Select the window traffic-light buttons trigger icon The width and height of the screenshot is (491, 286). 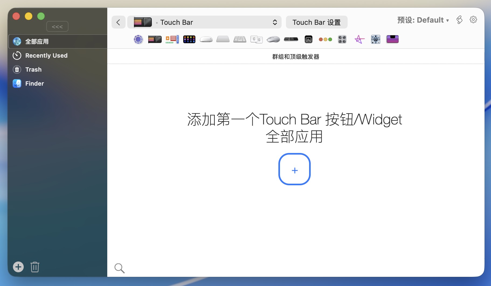pos(325,40)
